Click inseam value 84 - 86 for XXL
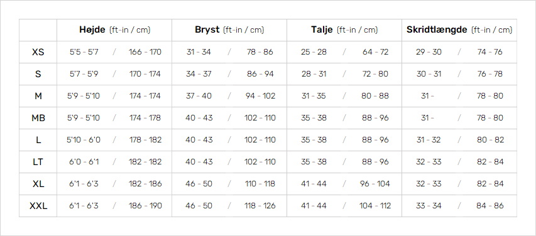 point(490,206)
